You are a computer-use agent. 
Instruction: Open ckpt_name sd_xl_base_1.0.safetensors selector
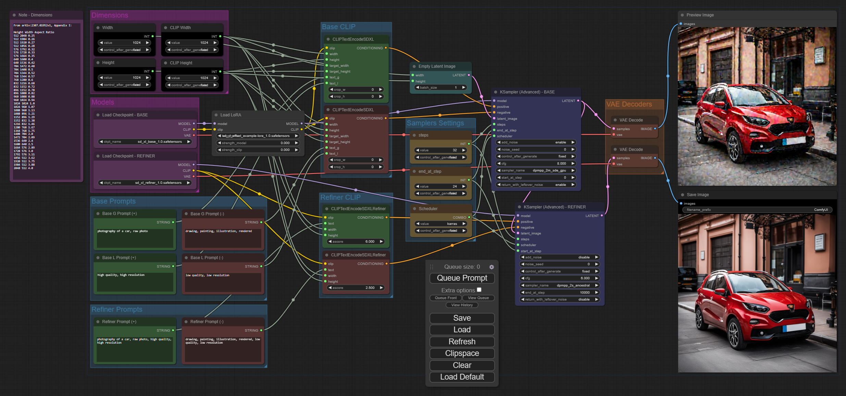point(145,142)
